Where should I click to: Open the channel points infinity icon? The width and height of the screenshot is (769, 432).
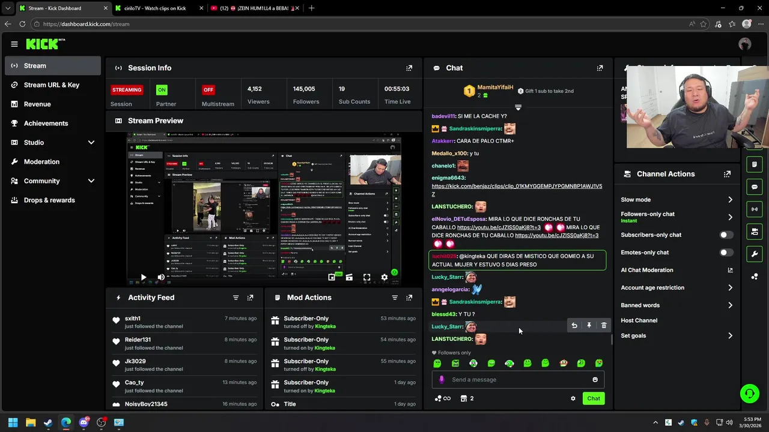pos(443,398)
